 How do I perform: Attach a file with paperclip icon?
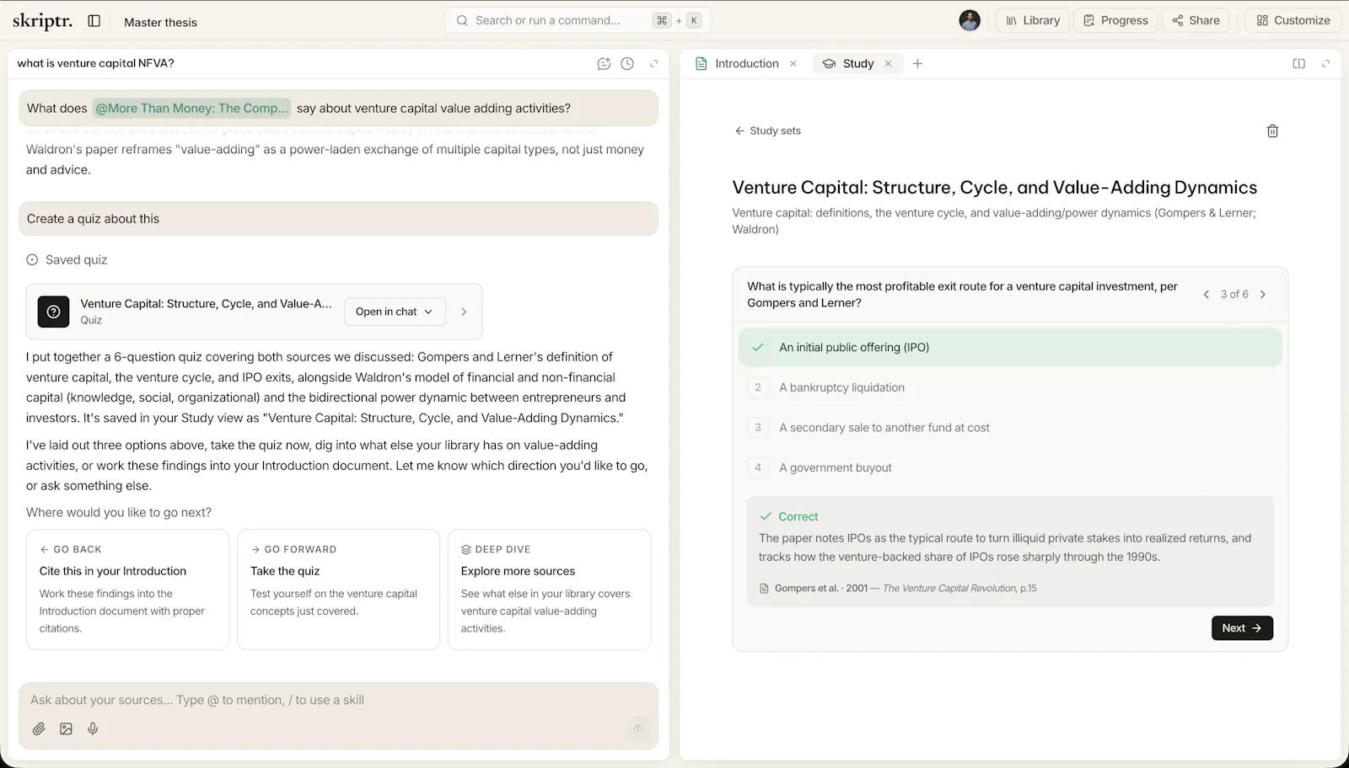39,728
